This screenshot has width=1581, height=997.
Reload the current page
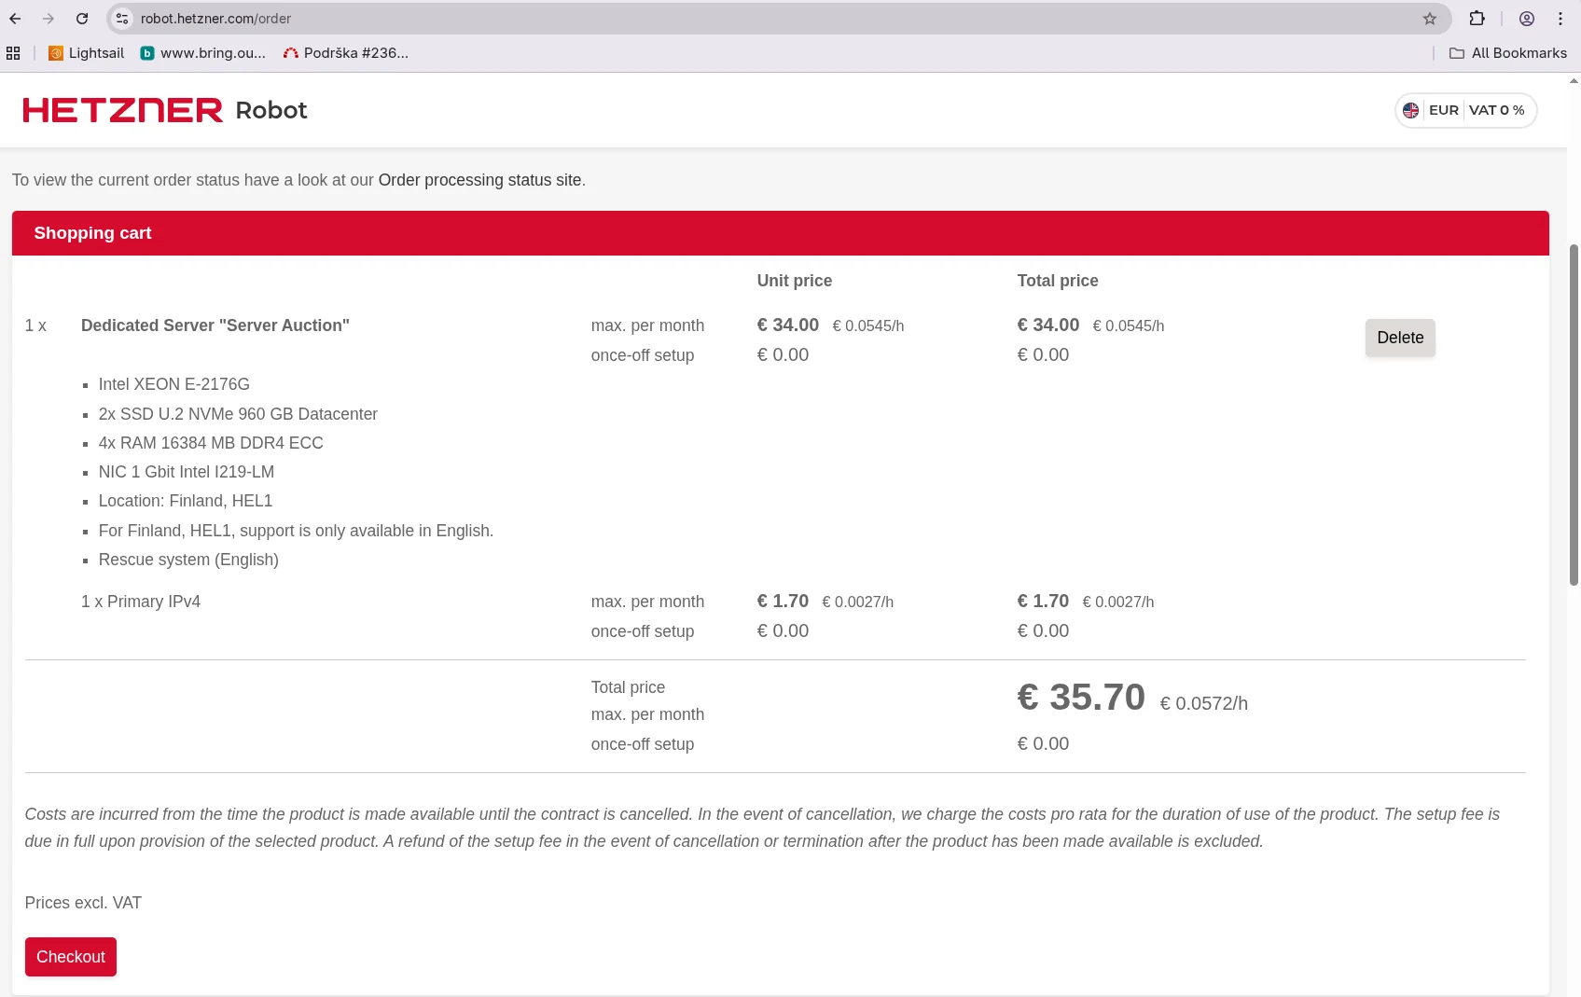82,19
